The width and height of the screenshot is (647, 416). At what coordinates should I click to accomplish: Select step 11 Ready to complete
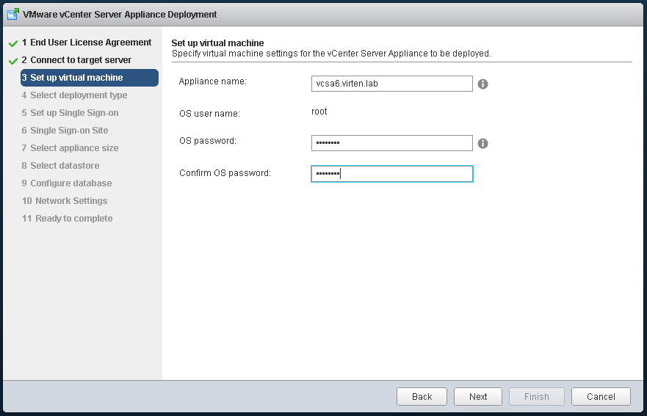[68, 219]
